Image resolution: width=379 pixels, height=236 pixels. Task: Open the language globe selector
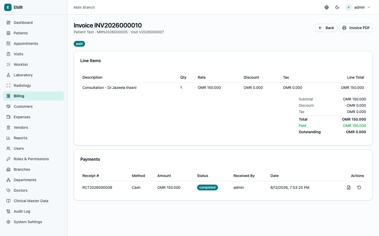[327, 7]
